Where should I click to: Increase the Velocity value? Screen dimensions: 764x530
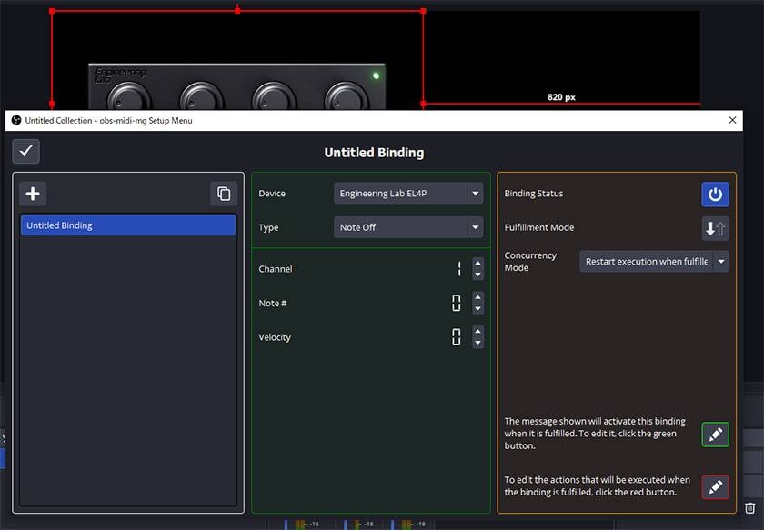point(478,332)
